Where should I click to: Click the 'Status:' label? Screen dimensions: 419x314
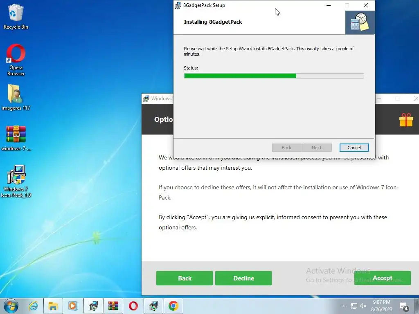[191, 68]
